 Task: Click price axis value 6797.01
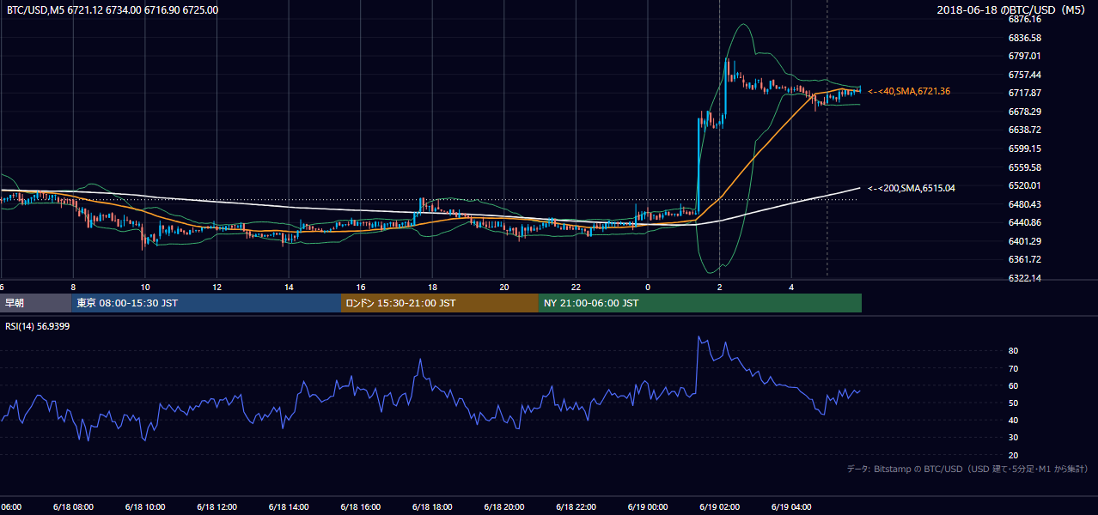[x=1024, y=56]
